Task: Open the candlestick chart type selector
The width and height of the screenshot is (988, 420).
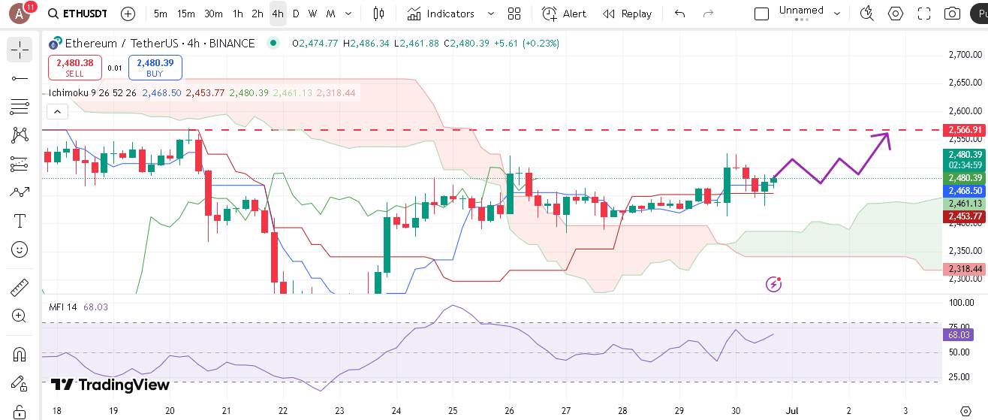Action: pyautogui.click(x=378, y=14)
